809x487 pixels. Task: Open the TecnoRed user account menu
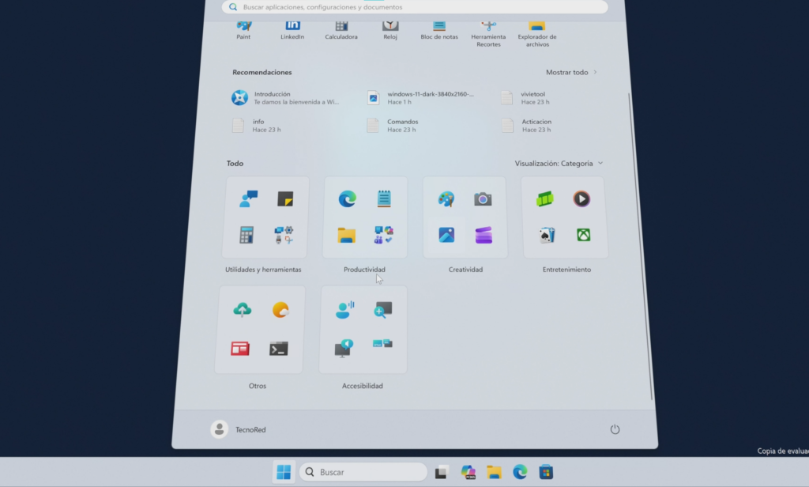coord(239,429)
